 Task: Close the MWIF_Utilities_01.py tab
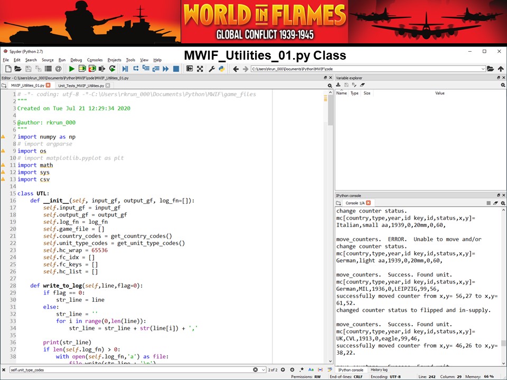click(x=48, y=85)
